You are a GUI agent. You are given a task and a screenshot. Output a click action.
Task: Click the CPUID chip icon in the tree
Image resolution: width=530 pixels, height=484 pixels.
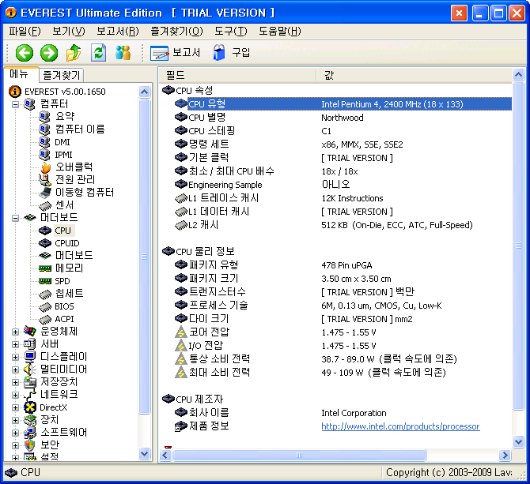pyautogui.click(x=45, y=243)
